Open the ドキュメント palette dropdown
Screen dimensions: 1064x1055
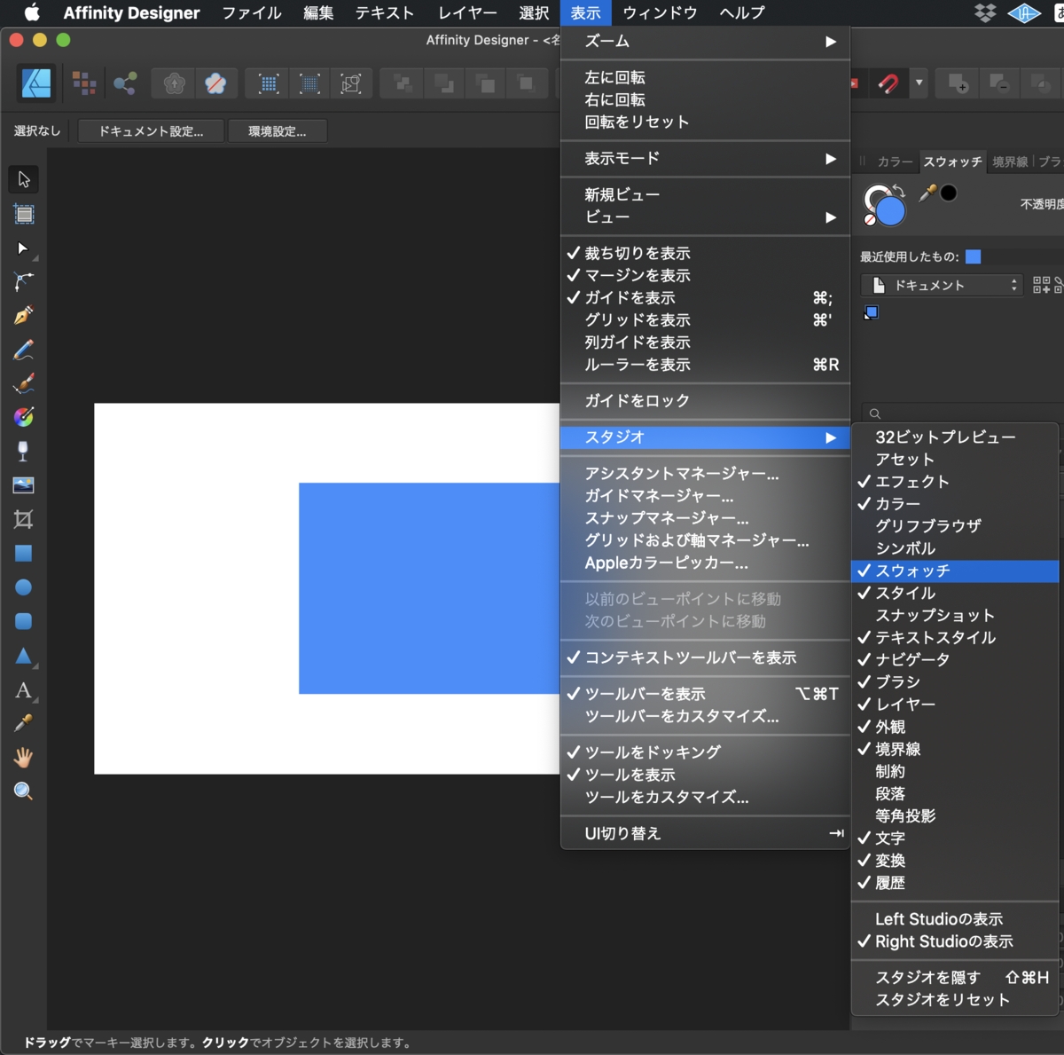942,285
